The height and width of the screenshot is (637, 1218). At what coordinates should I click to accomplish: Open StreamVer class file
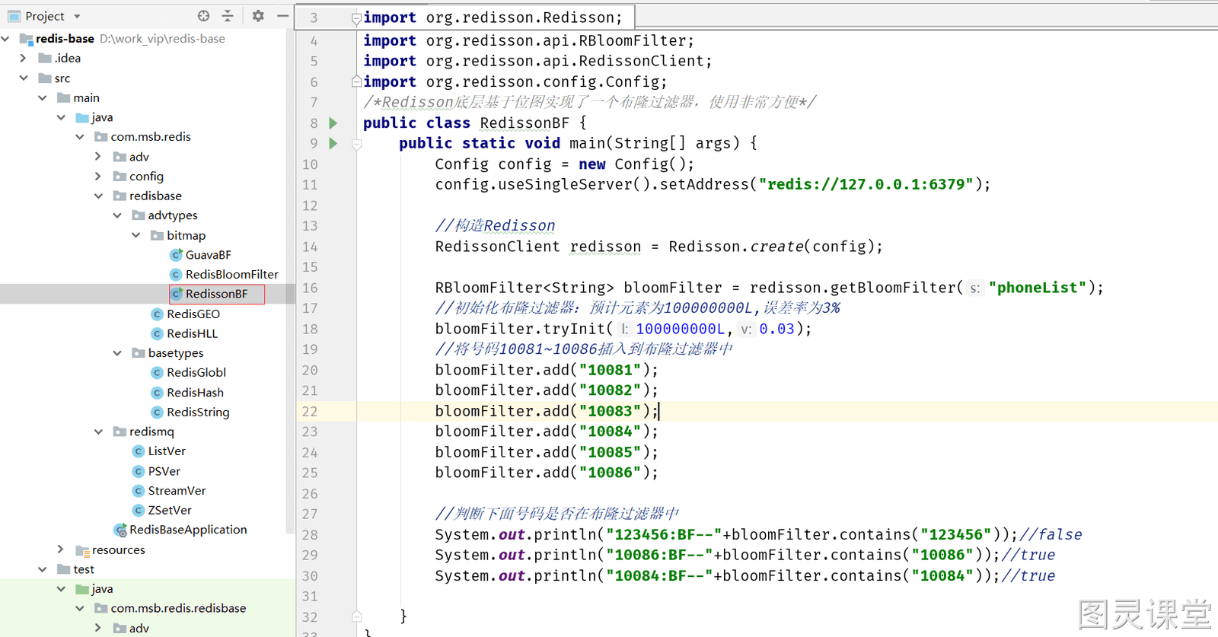point(177,491)
